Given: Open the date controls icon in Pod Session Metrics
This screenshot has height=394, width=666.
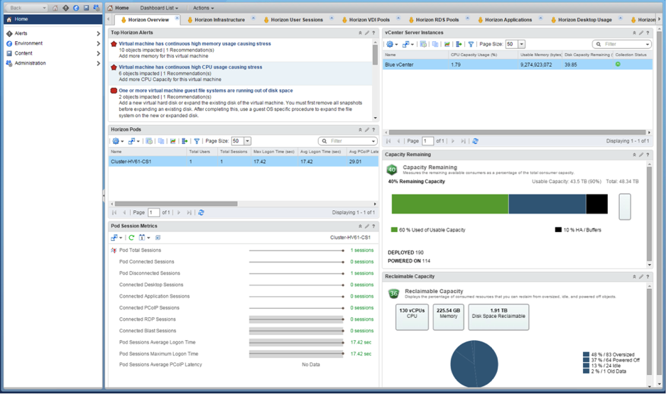Looking at the screenshot, I should (143, 238).
